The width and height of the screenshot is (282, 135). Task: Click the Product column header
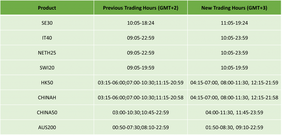coord(47,8)
